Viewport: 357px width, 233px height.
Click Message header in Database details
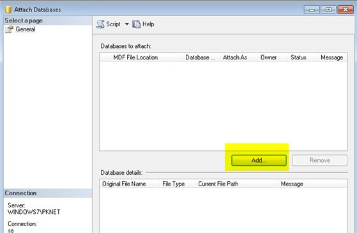(313, 184)
